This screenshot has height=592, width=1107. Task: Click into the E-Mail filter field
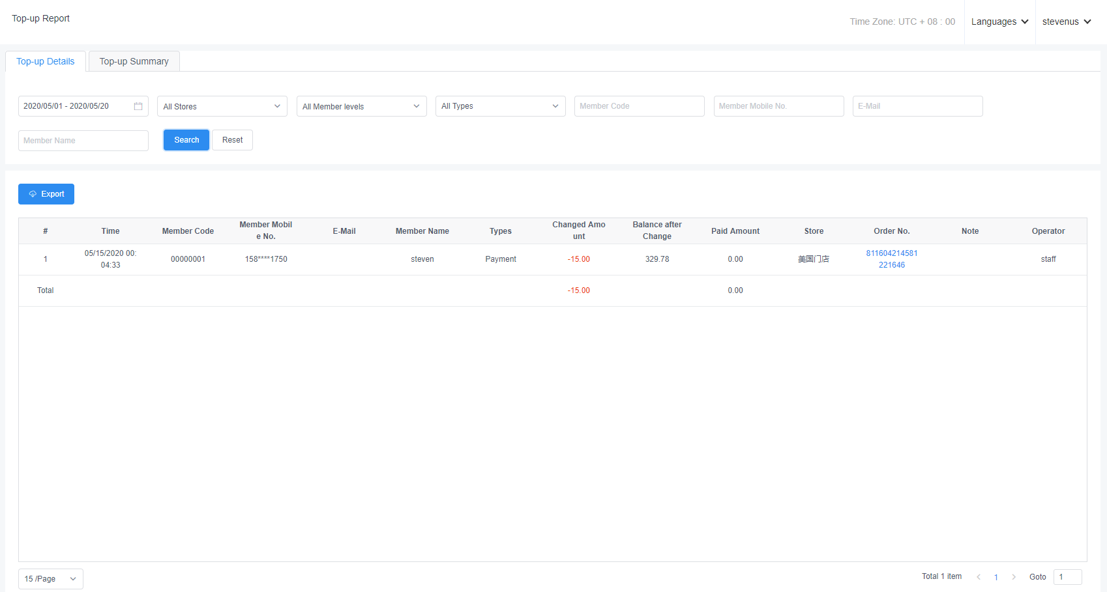(x=917, y=106)
